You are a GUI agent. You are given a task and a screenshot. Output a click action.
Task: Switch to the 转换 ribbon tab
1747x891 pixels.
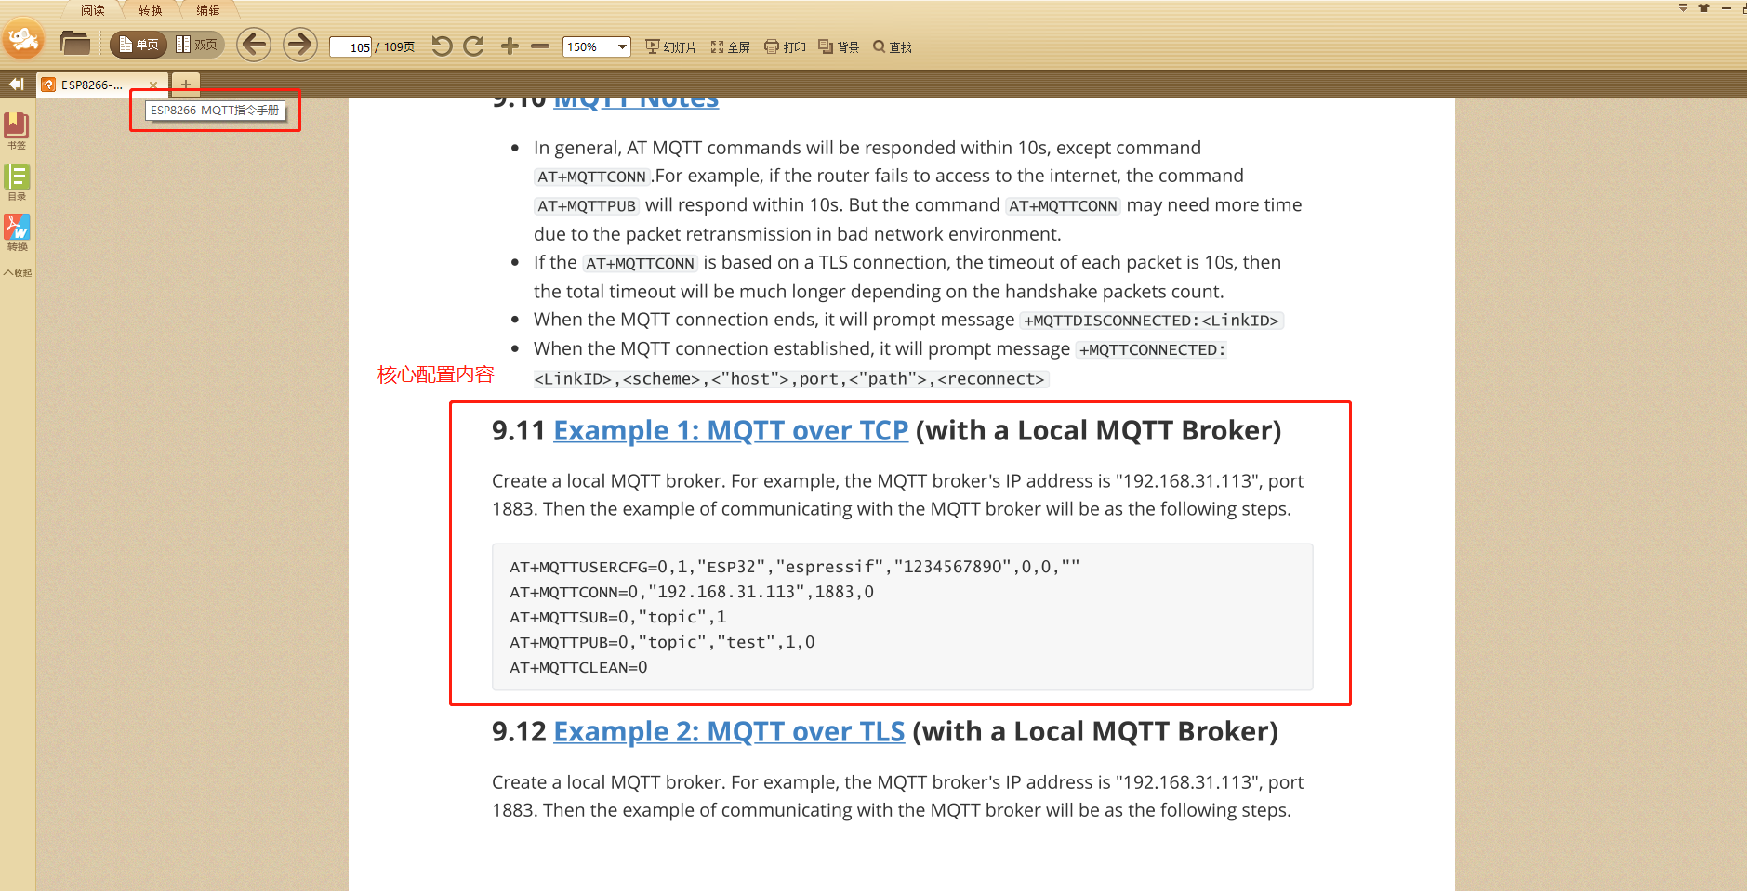[x=150, y=9]
